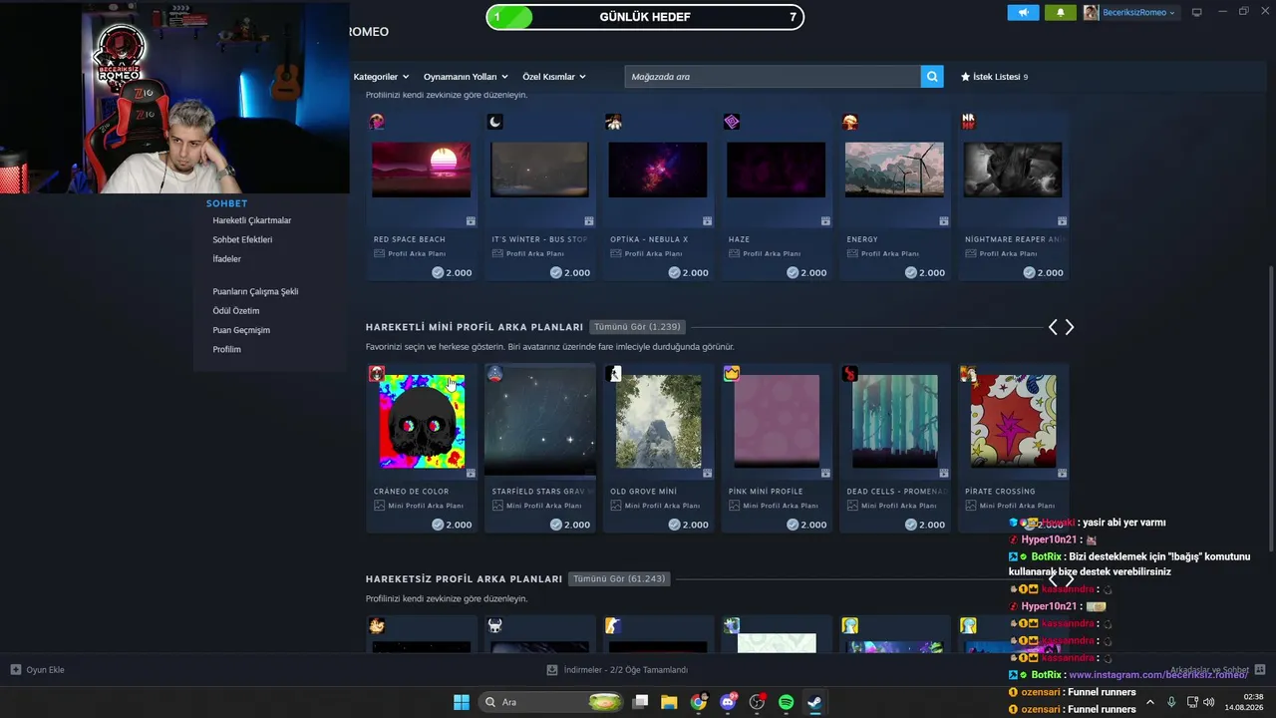Click Tümünü Gör (61.243) button
This screenshot has width=1276, height=718.
[x=619, y=578]
